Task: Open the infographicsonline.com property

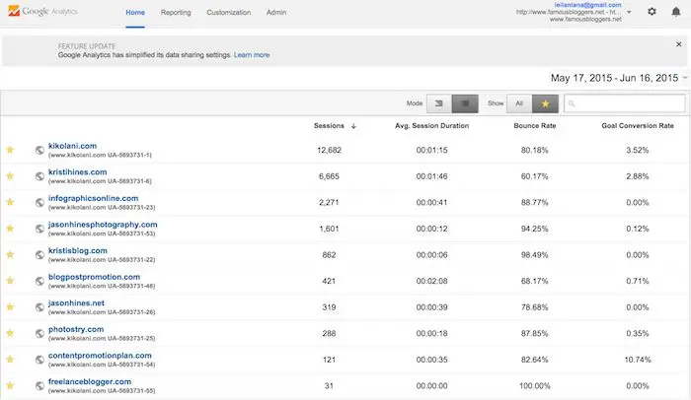Action: 93,198
